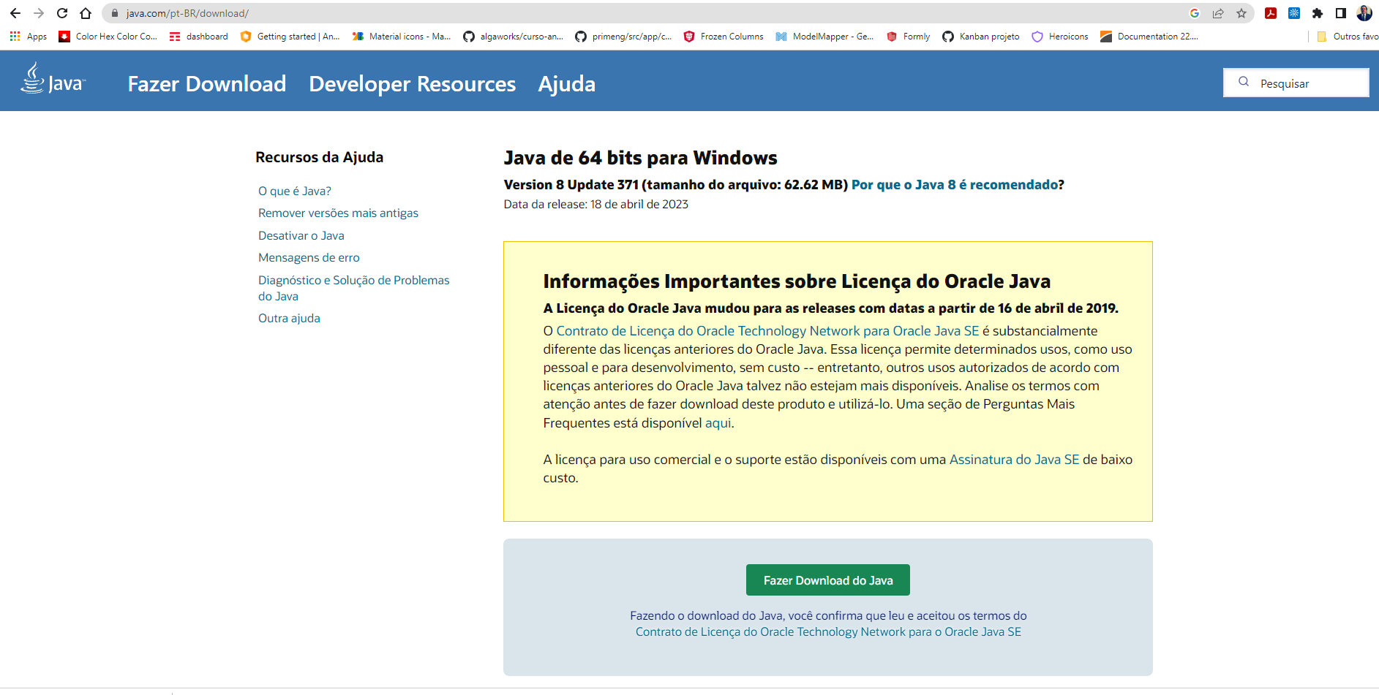Screen dimensions: 1379x695
Task: Open 'Assinatura do Java SE' link
Action: (1014, 460)
